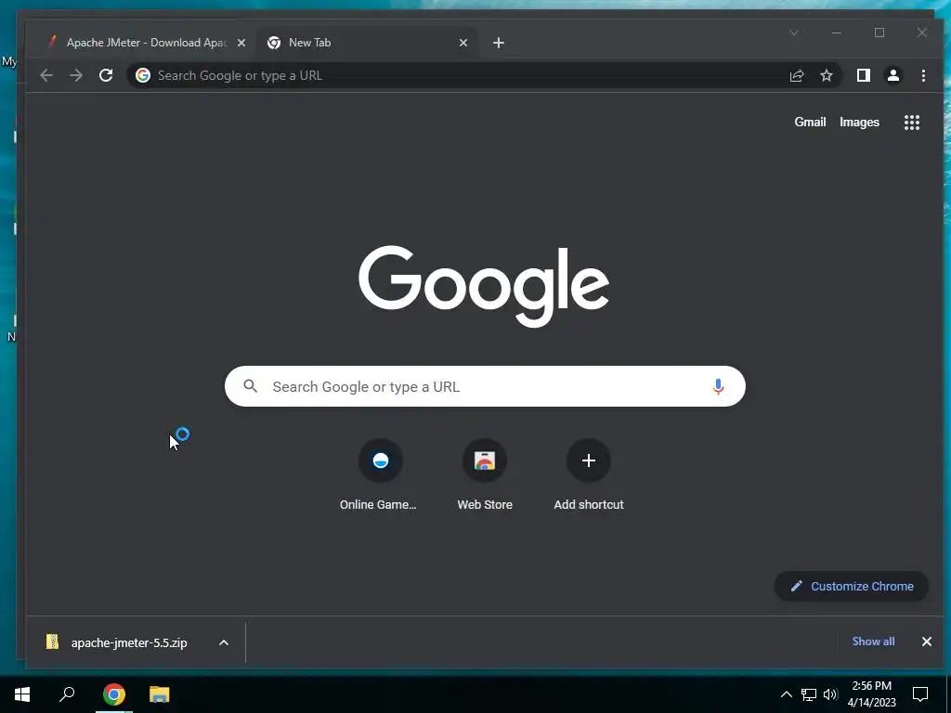Select the New Tab tab
The image size is (951, 713).
point(366,43)
